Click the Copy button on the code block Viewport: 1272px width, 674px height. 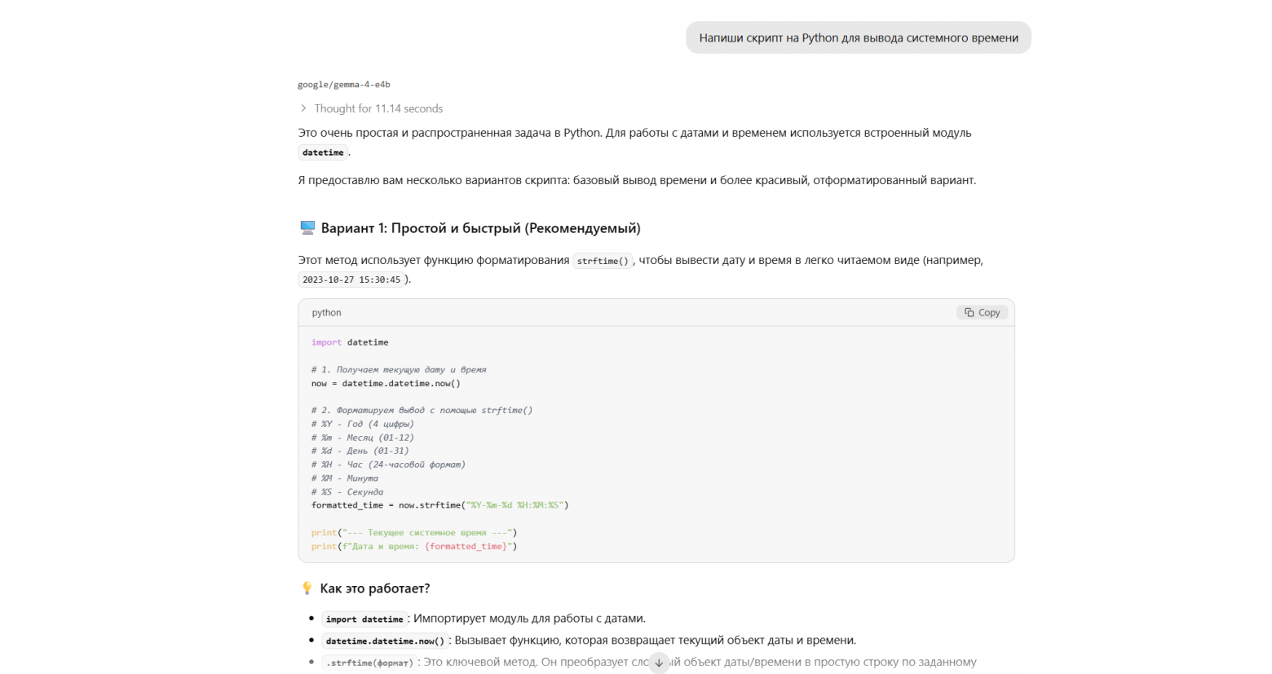(982, 312)
